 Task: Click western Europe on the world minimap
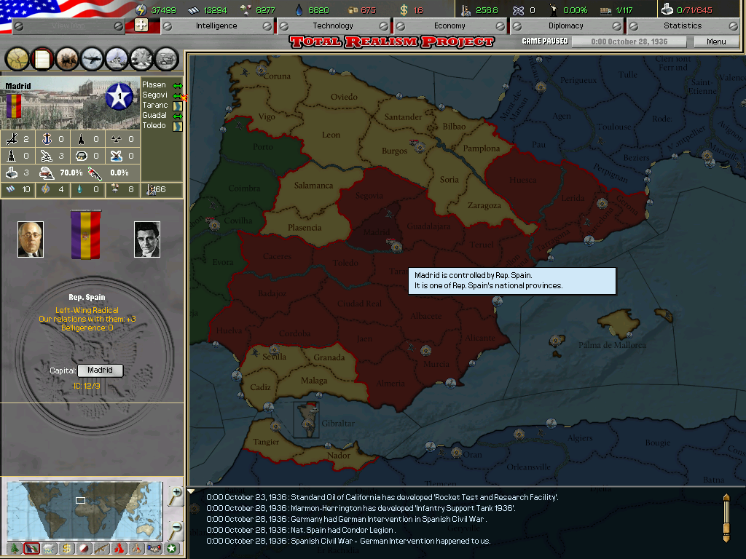click(80, 500)
